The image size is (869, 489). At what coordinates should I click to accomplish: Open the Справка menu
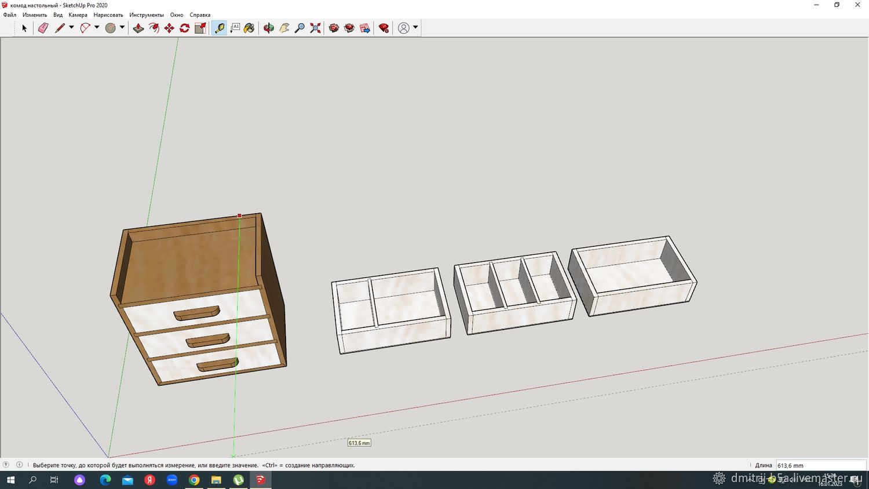(200, 15)
